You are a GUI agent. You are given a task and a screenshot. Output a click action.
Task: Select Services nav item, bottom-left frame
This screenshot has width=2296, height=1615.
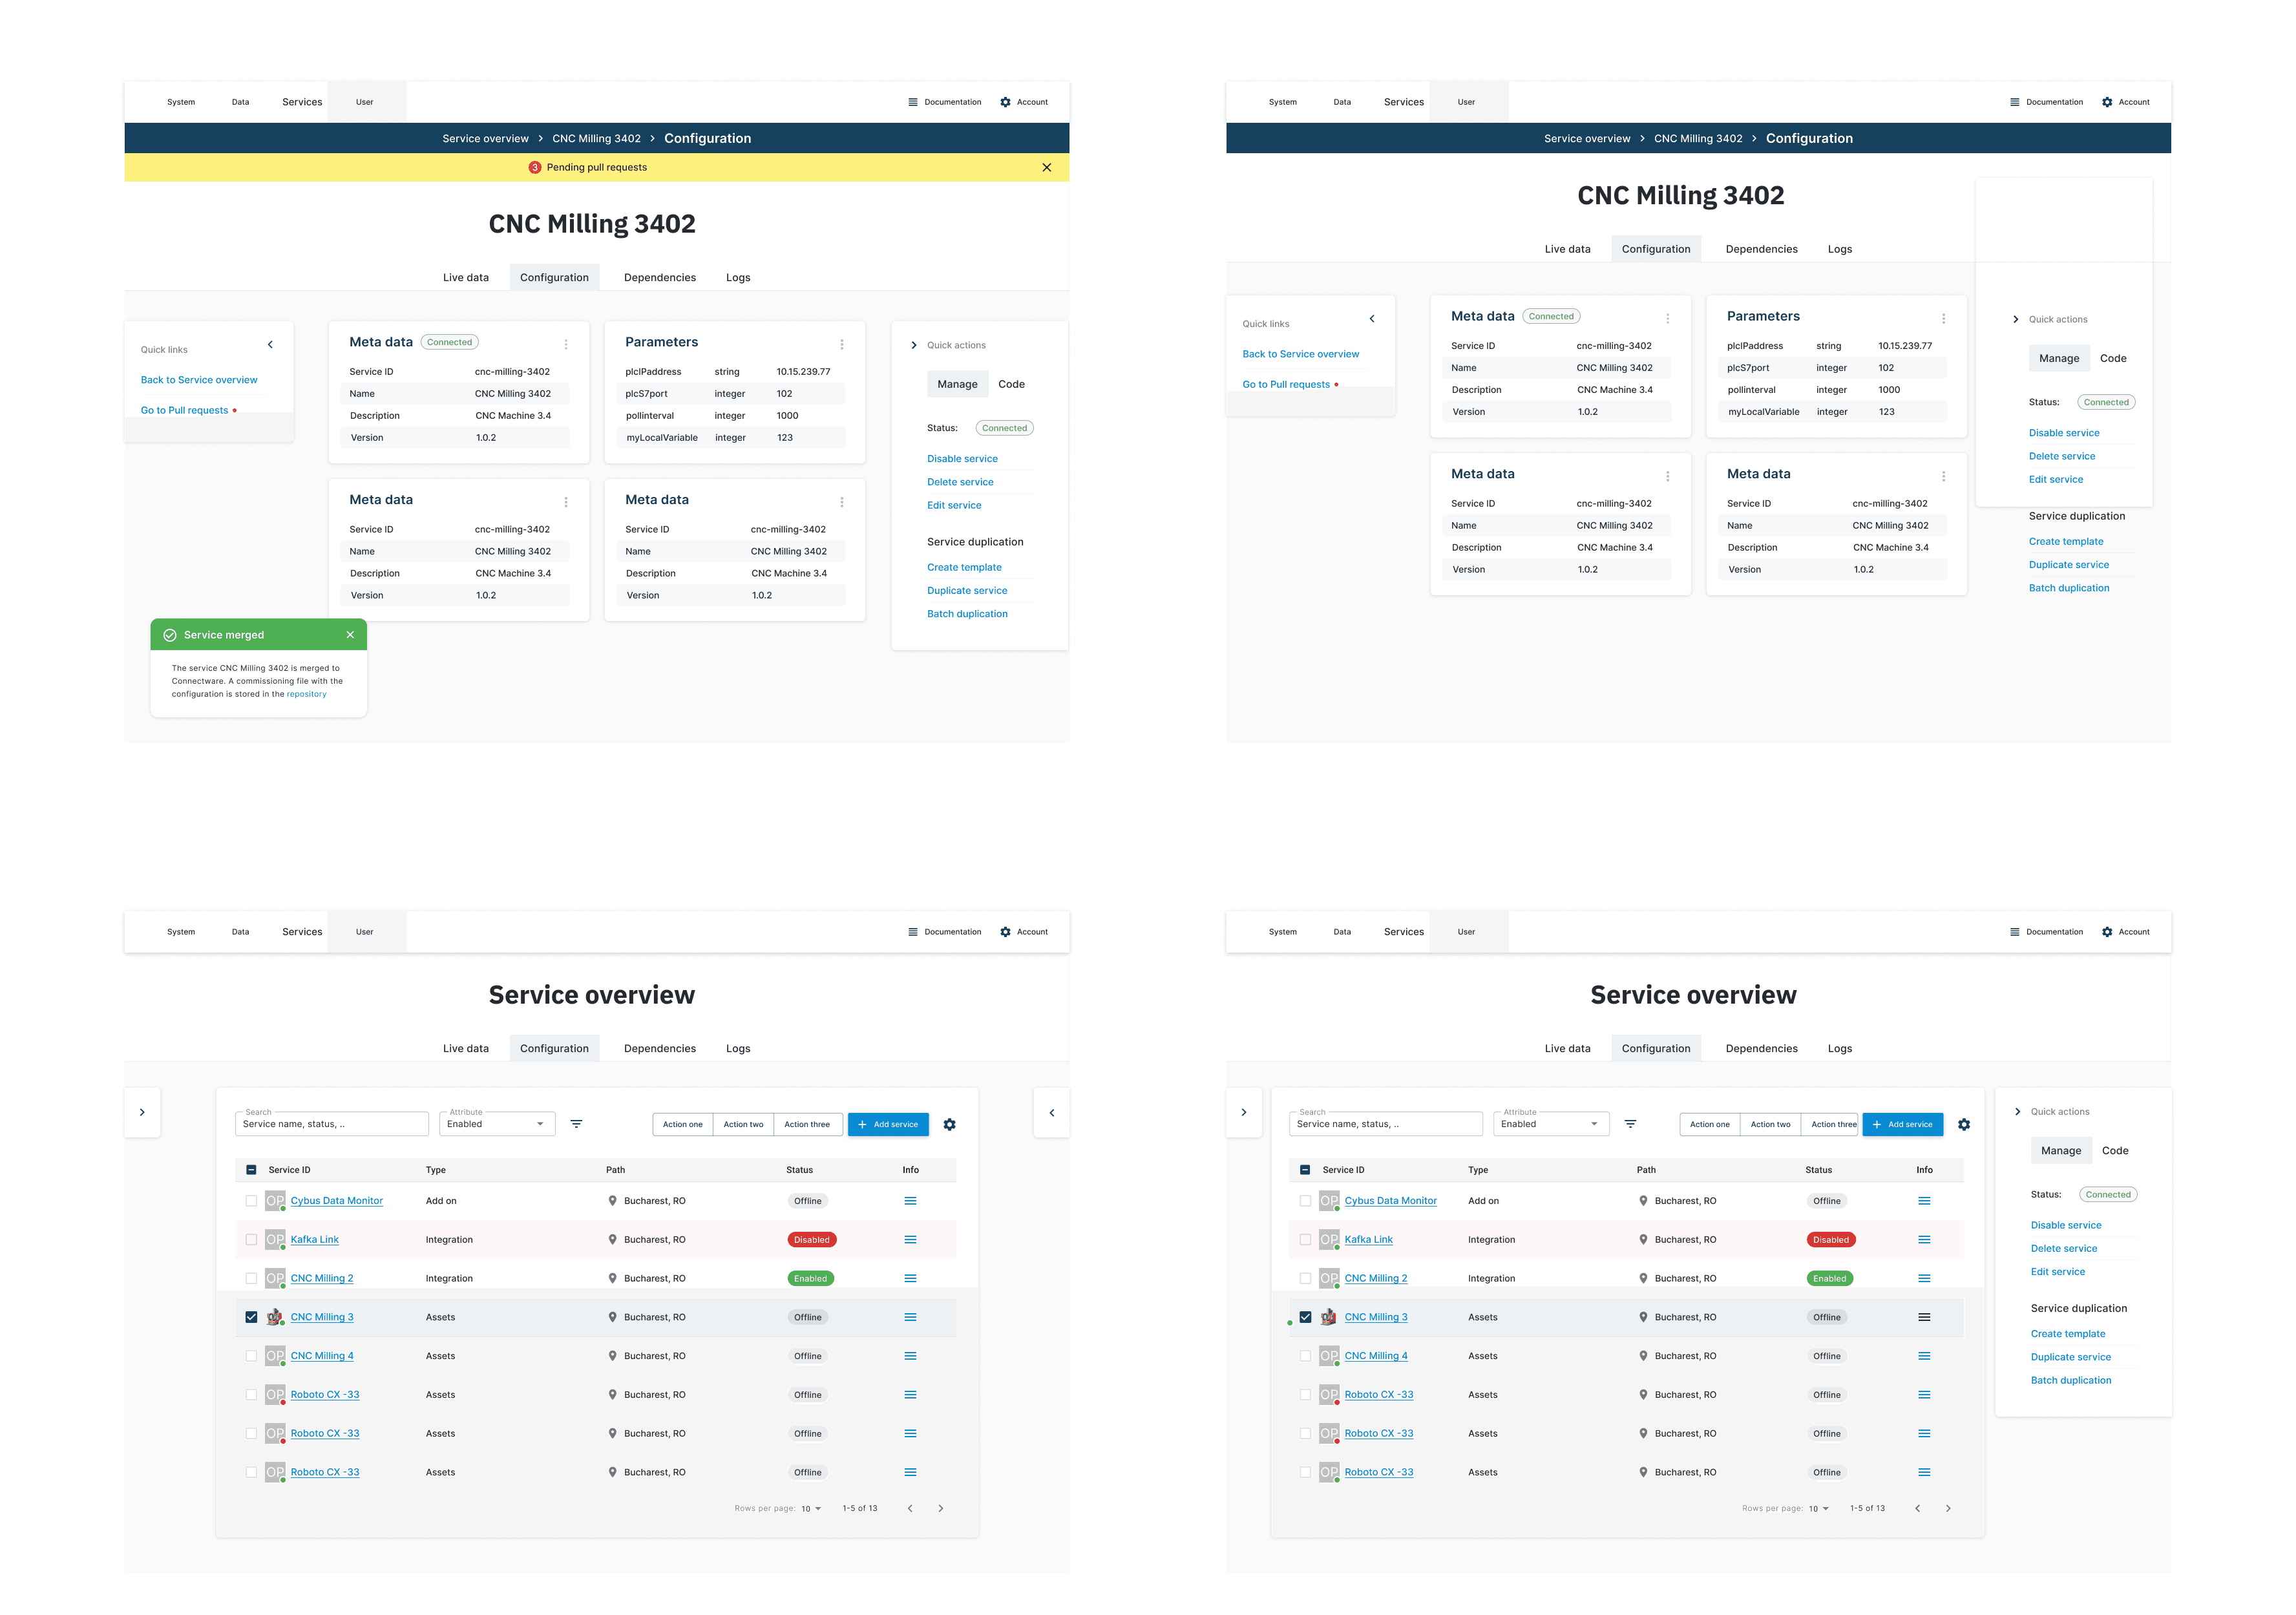pyautogui.click(x=302, y=932)
